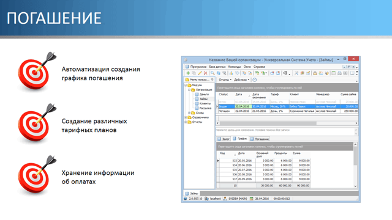
Task: Click the padlock icon in toolbar
Action: [x=315, y=73]
